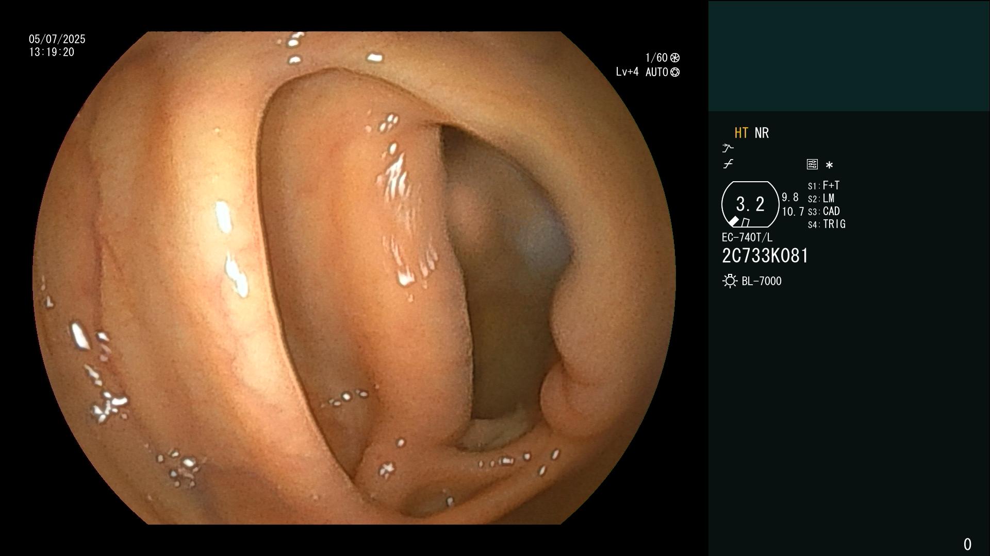The height and width of the screenshot is (556, 990).
Task: Click the scope tip diagram showing 3.2
Action: (x=750, y=204)
